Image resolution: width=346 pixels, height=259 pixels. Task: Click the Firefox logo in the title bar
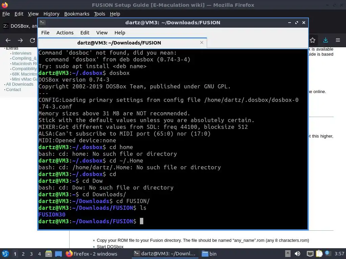[x=5, y=5]
